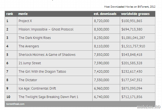The image size is (162, 110).
Task: Click the mobzine.RO watermark
Action: (x=149, y=107)
